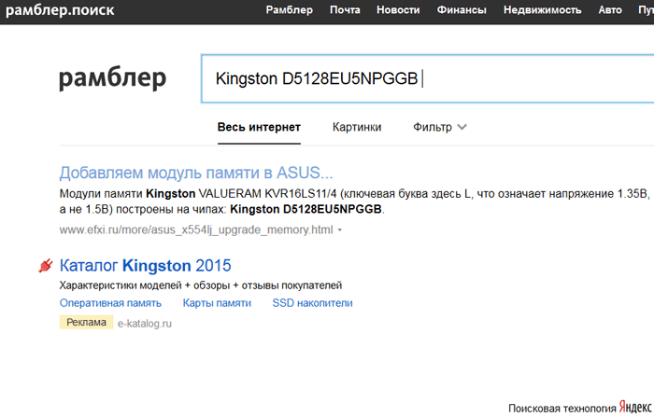The width and height of the screenshot is (654, 417).
Task: Open Финансы in top navigation
Action: [462, 10]
